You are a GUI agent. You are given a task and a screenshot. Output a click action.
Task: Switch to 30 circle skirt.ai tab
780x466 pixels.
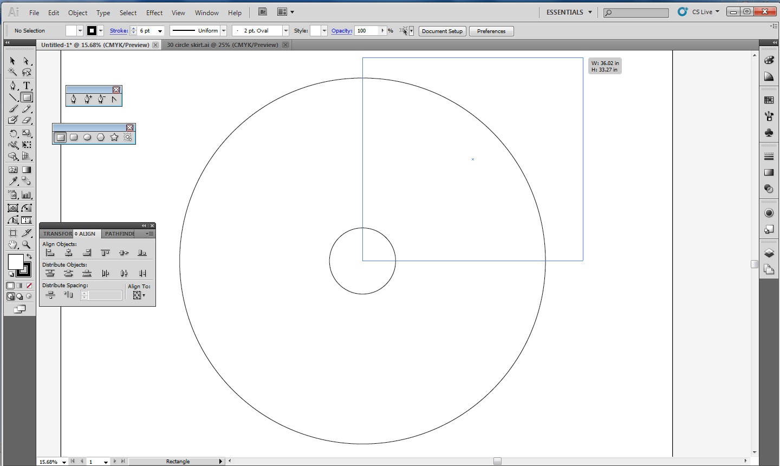(x=222, y=45)
